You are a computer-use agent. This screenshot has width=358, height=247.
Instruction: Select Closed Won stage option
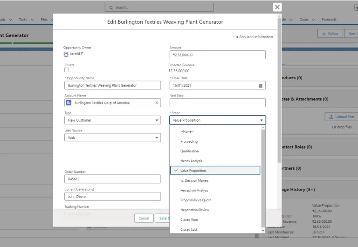[215, 220]
